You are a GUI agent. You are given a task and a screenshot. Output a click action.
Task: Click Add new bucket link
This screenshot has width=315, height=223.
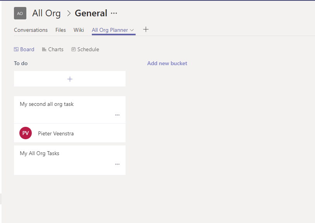[x=167, y=63]
